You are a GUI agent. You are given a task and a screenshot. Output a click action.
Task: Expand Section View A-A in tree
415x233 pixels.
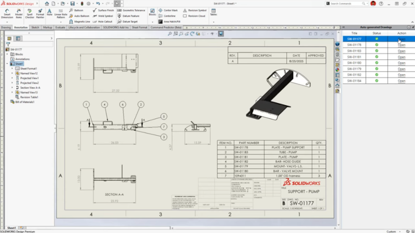[12, 87]
